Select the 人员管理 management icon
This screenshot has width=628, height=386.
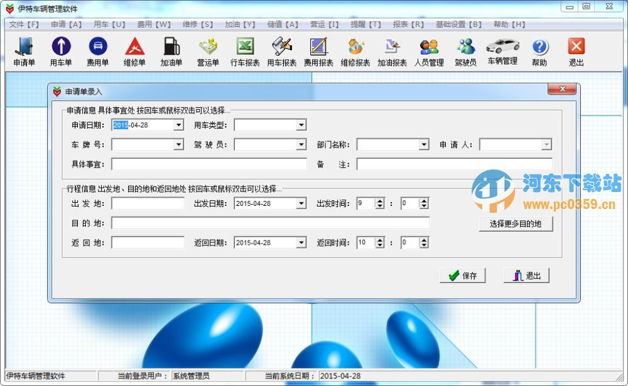(428, 50)
